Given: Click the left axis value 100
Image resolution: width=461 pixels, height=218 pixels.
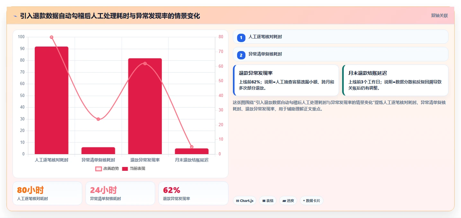Looking at the screenshot, I should 21,37.
